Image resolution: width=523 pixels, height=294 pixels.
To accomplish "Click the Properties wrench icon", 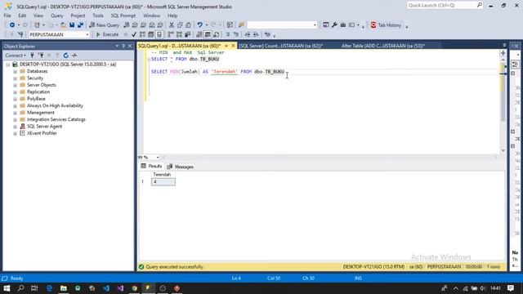I will tap(334, 25).
